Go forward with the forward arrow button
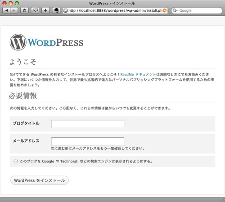 tap(14, 10)
